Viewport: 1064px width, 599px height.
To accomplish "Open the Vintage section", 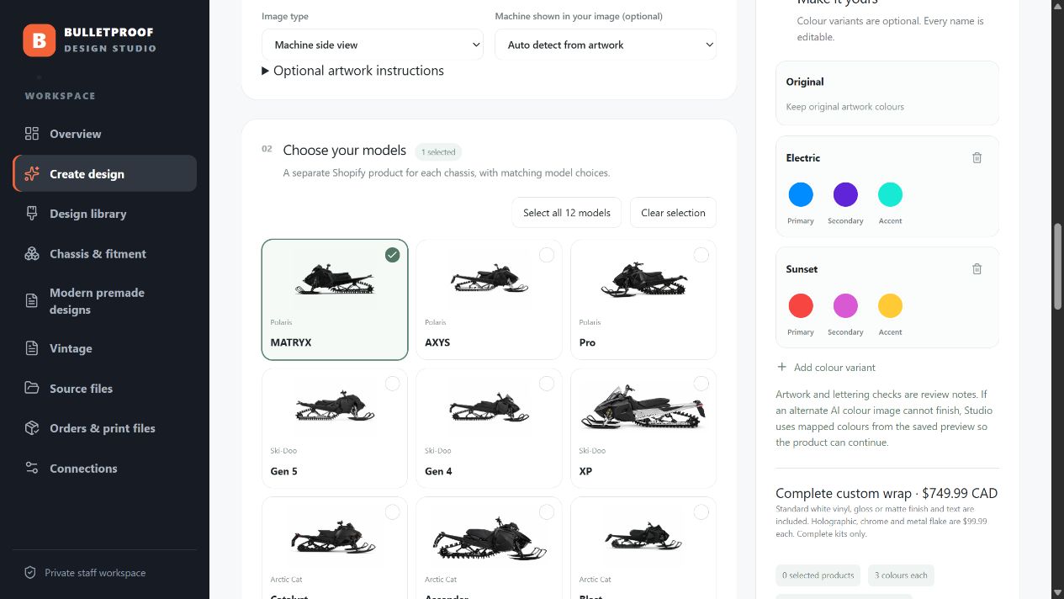I will [x=104, y=348].
